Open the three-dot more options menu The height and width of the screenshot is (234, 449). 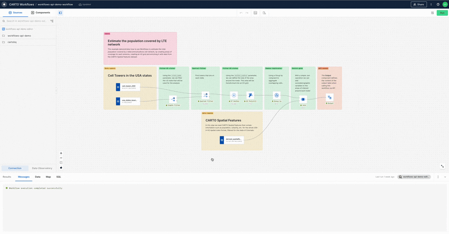431,4
